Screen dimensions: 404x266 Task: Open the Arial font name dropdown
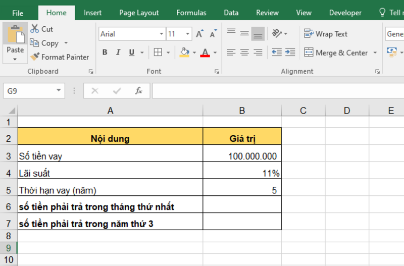pyautogui.click(x=162, y=34)
